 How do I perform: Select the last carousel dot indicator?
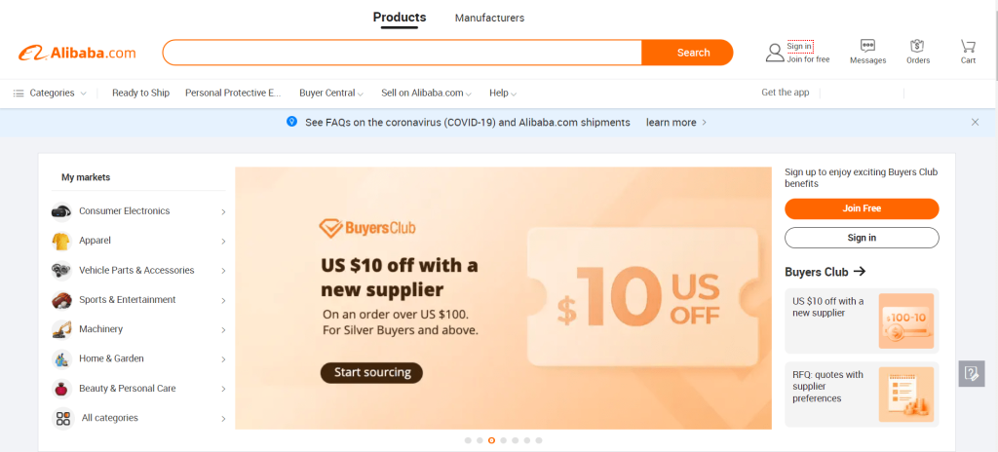point(538,440)
